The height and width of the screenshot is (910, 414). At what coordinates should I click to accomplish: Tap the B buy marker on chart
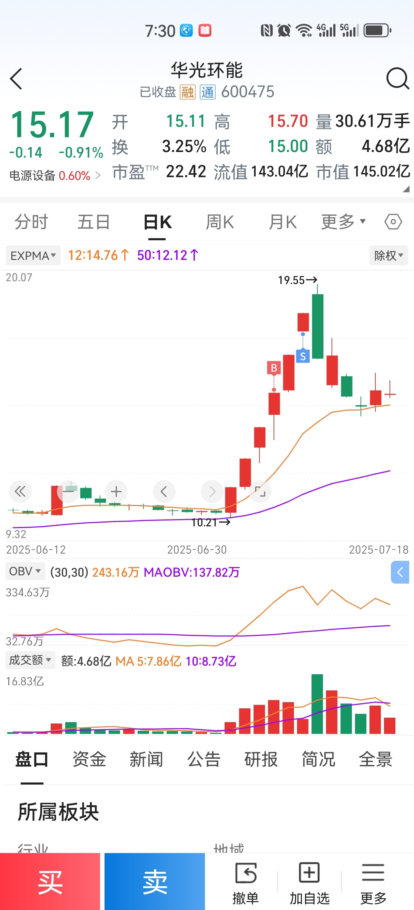(x=274, y=368)
